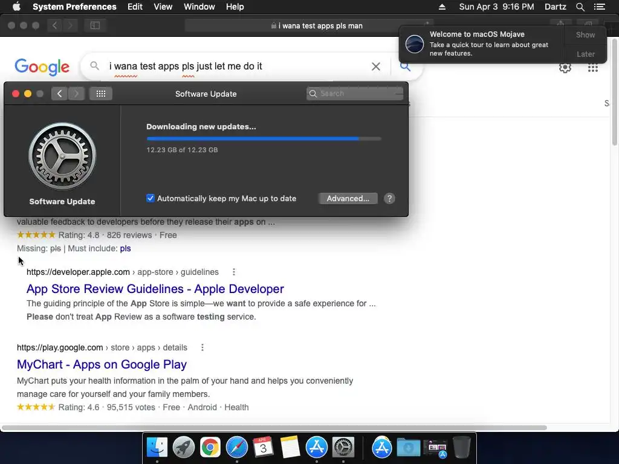This screenshot has width=619, height=464.
Task: Open the Apple menu
Action: [x=16, y=7]
